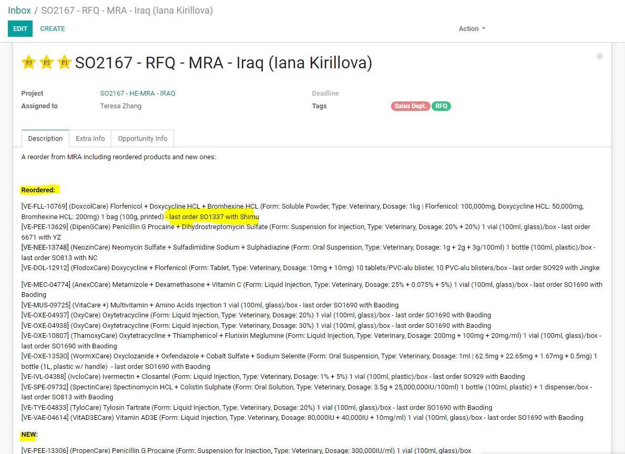Click the Project field label
Screen dimensions: 625x454
tap(32, 94)
